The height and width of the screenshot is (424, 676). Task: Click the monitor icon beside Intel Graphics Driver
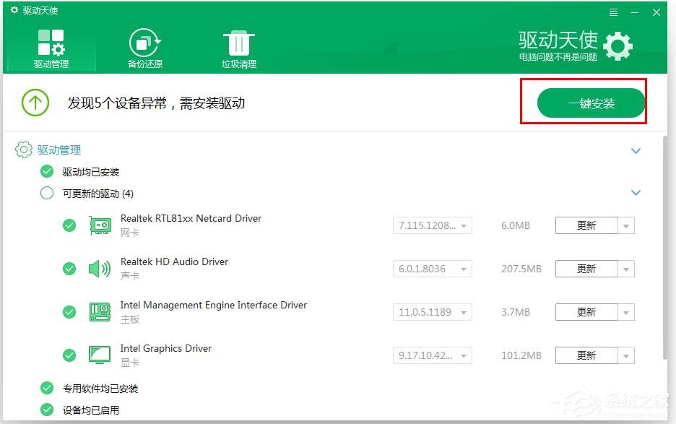point(100,355)
